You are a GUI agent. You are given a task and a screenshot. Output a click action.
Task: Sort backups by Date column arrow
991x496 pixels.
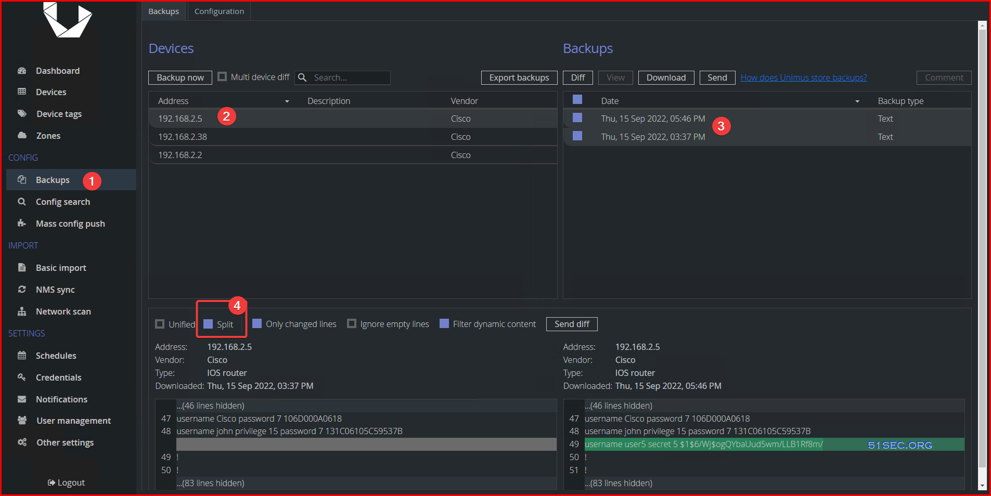pyautogui.click(x=857, y=101)
